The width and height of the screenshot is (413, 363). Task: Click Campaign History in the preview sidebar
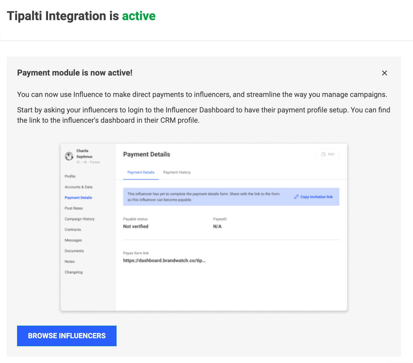(80, 219)
